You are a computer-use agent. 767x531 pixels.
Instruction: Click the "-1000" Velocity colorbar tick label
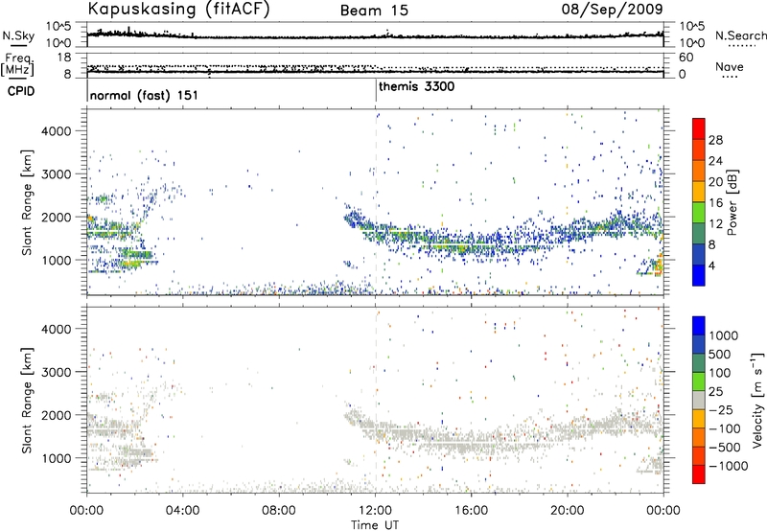[728, 466]
